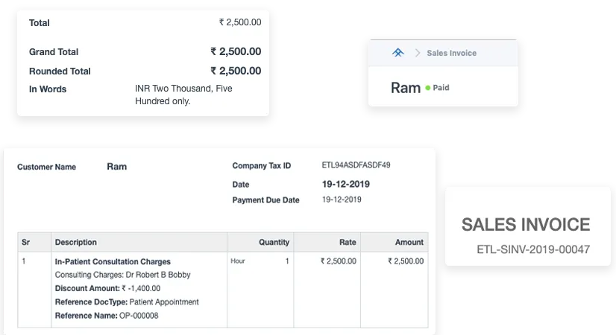Select customer name Ram field value
Image resolution: width=616 pixels, height=335 pixels.
click(x=116, y=167)
